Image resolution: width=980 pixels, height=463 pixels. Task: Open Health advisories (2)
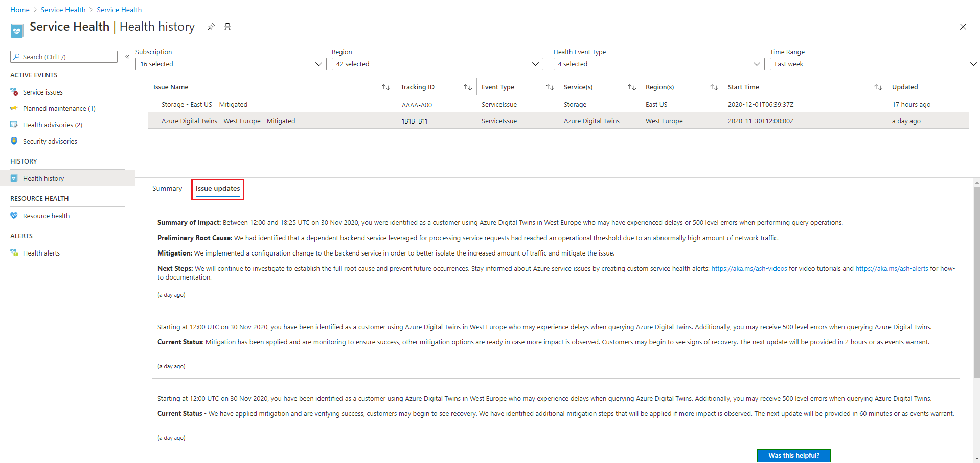pyautogui.click(x=53, y=125)
